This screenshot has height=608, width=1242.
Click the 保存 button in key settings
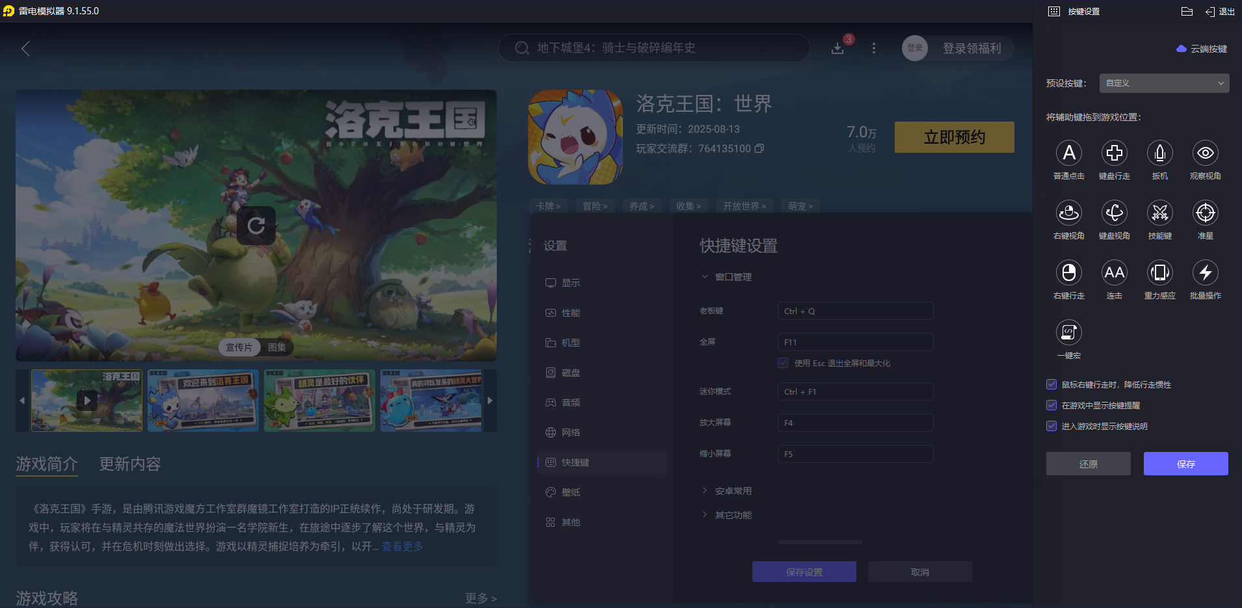pos(1186,464)
